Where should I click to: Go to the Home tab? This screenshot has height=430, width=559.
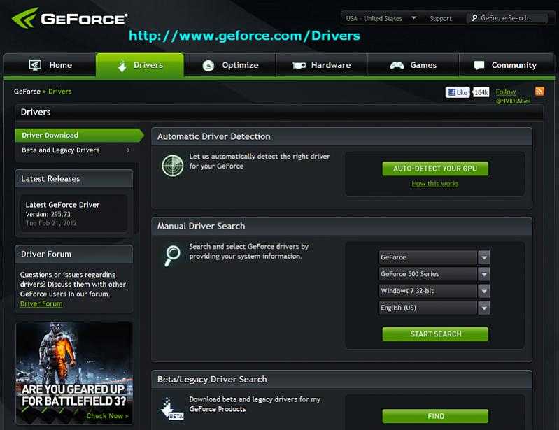(50, 65)
